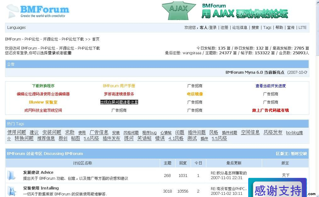The image size is (319, 197).
Task: Click the BMForum logo in the header
Action: [38, 11]
